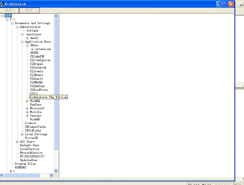Screen dimensions: 244x185
Task: Select the Program Files folder
Action: 25,164
